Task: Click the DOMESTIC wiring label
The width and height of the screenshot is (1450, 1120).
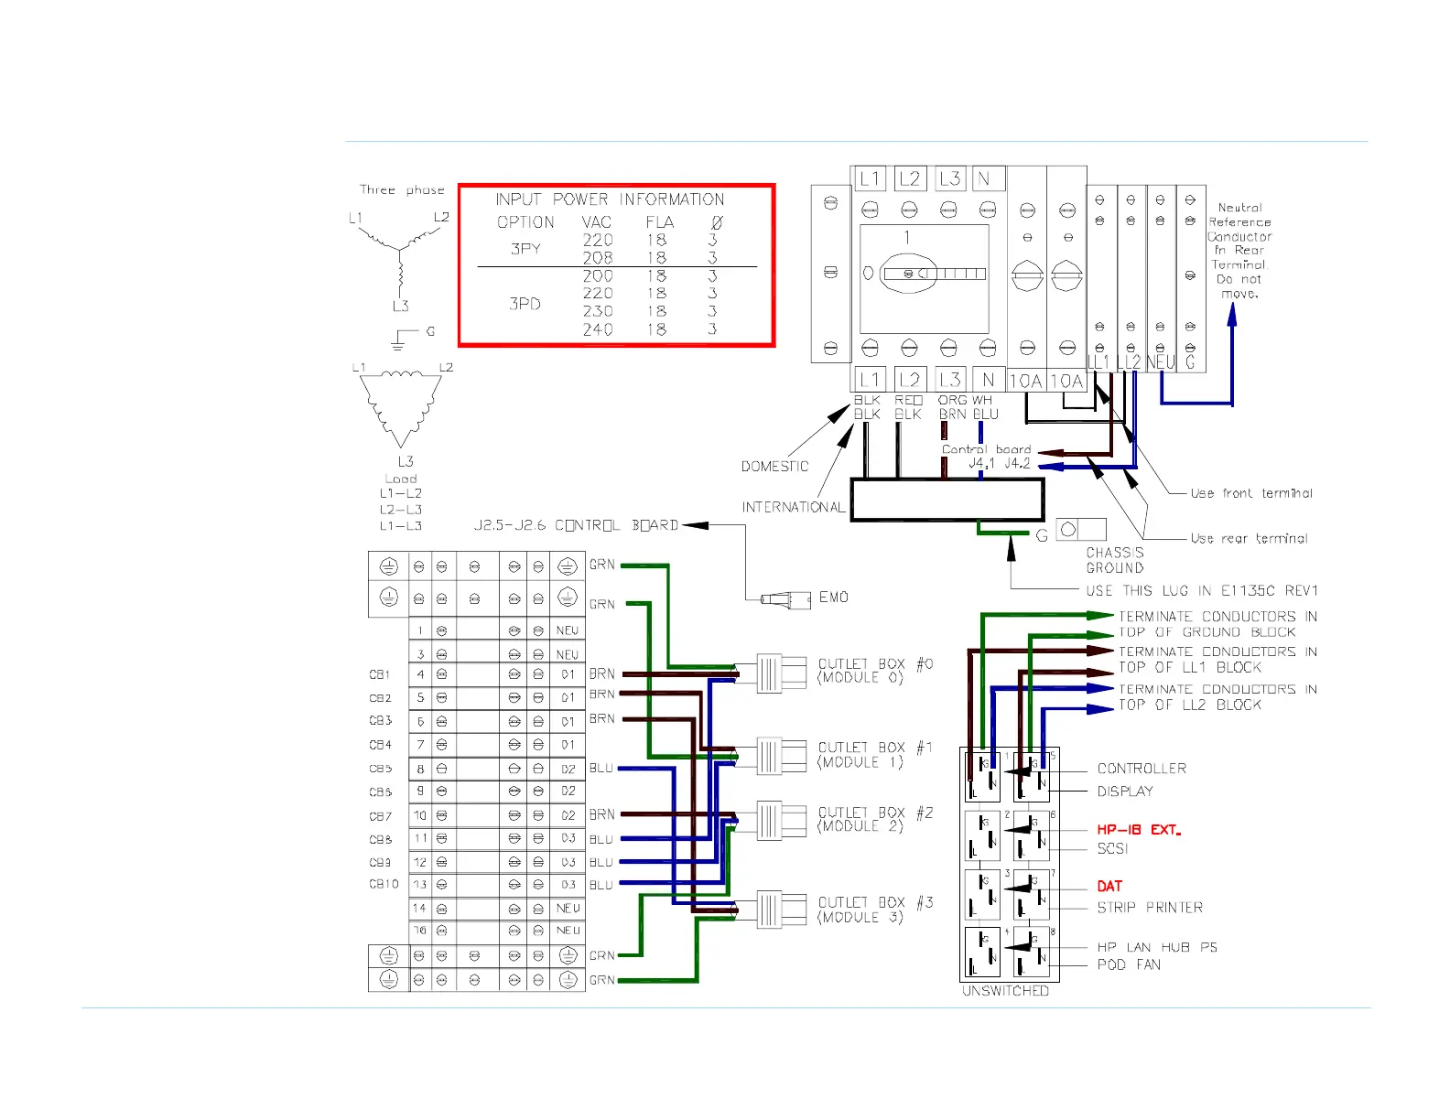Action: click(x=775, y=467)
